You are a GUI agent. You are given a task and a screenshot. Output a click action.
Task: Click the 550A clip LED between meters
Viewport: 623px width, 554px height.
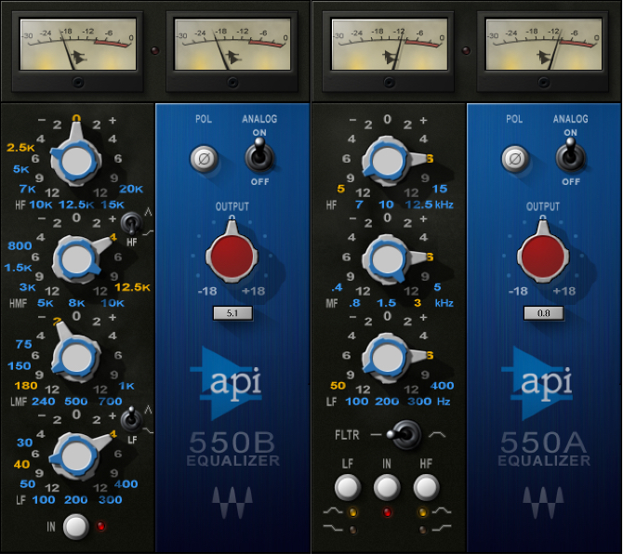click(x=466, y=50)
